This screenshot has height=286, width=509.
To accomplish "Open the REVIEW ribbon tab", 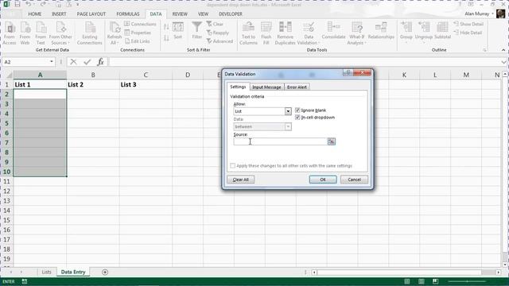I will (180, 14).
